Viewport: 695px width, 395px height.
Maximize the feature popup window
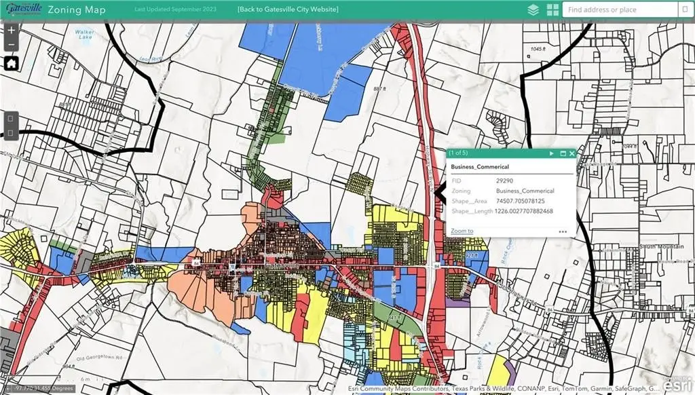click(563, 154)
